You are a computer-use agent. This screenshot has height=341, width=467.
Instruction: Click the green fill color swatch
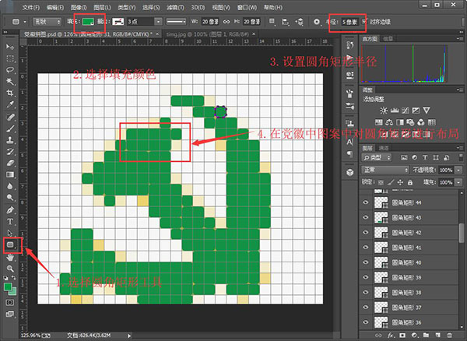88,22
